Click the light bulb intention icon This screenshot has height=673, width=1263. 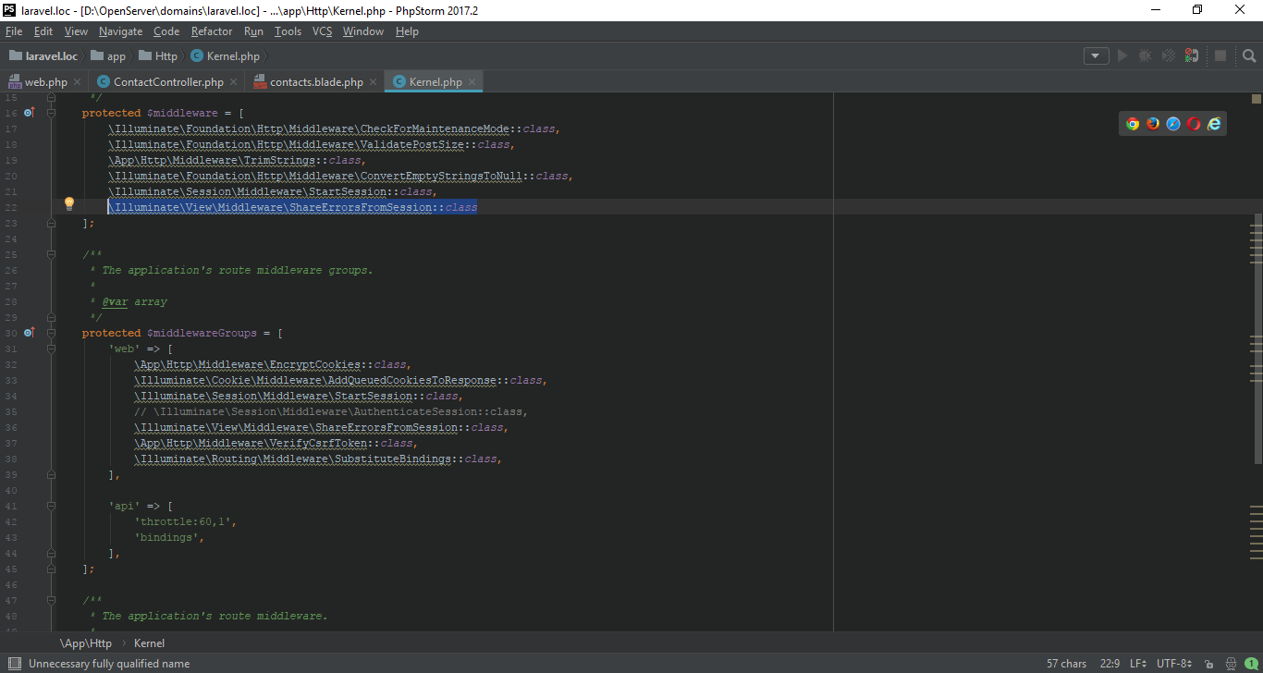click(68, 204)
